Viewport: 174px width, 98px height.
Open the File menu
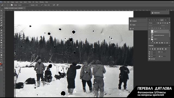5,2
